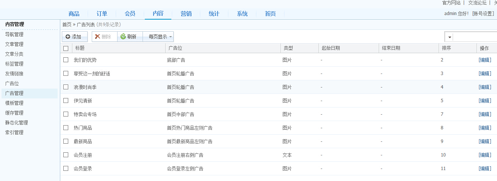Toggle the select-all checkbox in header

pyautogui.click(x=66, y=48)
